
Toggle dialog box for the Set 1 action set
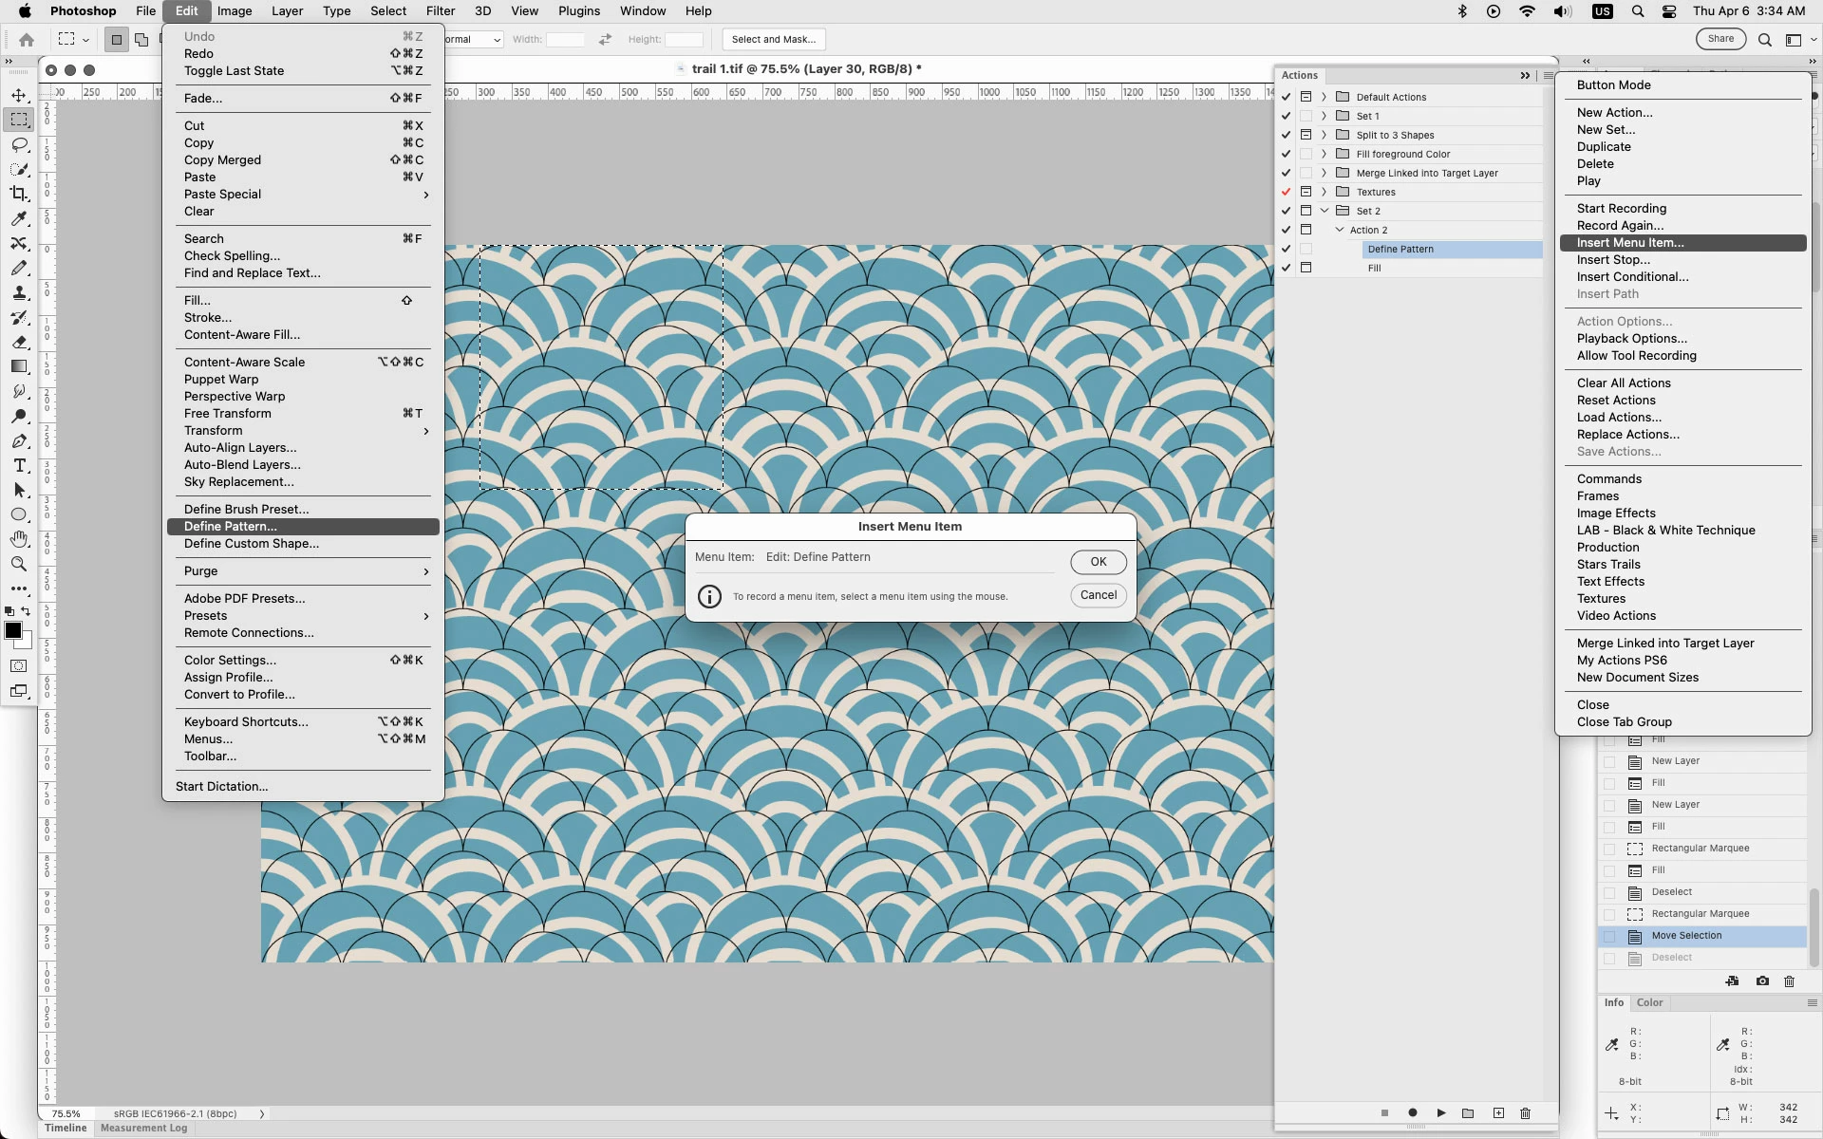click(x=1306, y=116)
